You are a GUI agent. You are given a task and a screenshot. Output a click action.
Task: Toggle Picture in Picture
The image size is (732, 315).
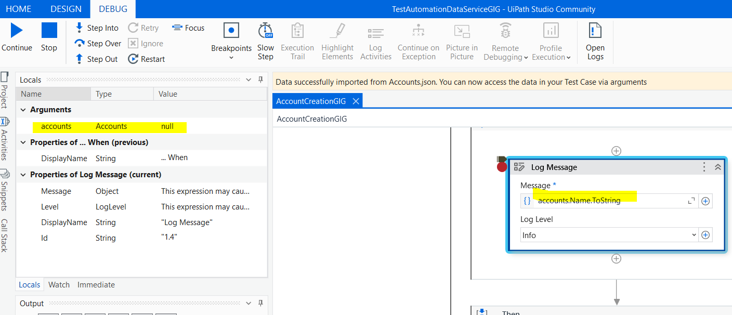click(x=462, y=41)
